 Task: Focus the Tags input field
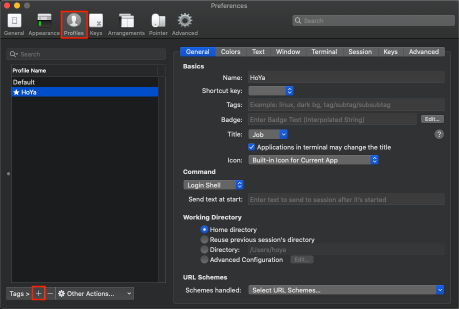click(x=346, y=104)
